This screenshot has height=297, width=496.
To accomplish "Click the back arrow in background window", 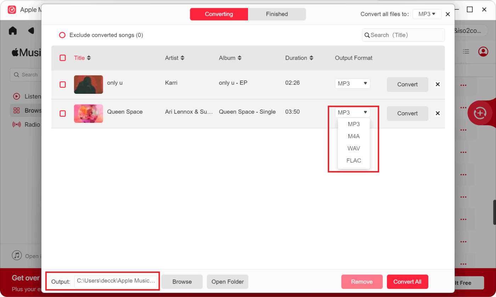I will (31, 31).
